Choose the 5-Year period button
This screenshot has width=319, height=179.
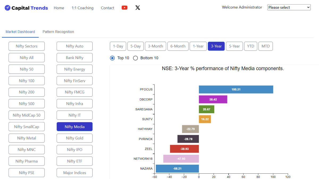(x=234, y=46)
